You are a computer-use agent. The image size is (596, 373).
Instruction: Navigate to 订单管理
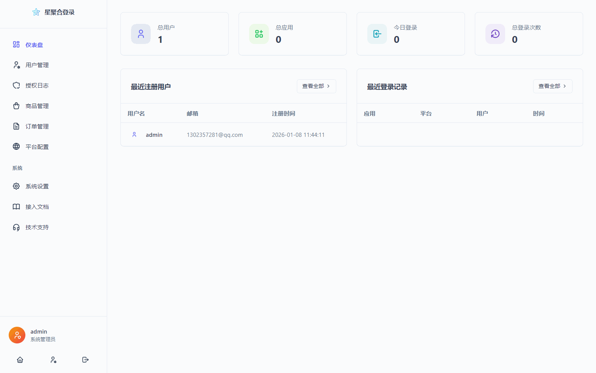click(x=37, y=127)
